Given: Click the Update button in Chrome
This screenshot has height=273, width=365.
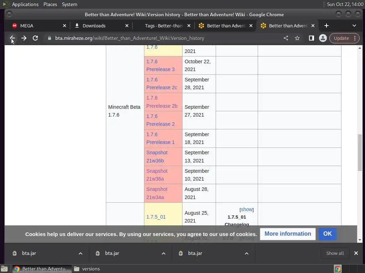Looking at the screenshot, I should 341,38.
